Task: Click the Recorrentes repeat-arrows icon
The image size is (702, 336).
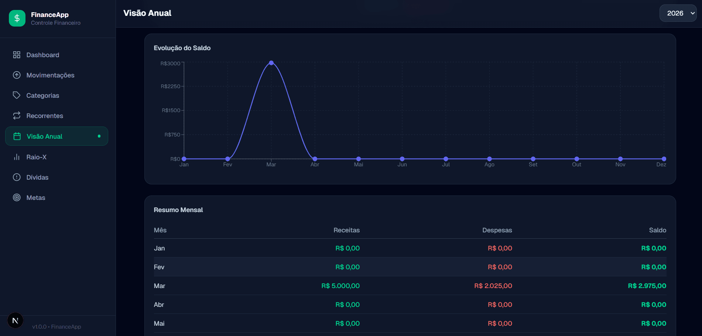Action: (17, 116)
